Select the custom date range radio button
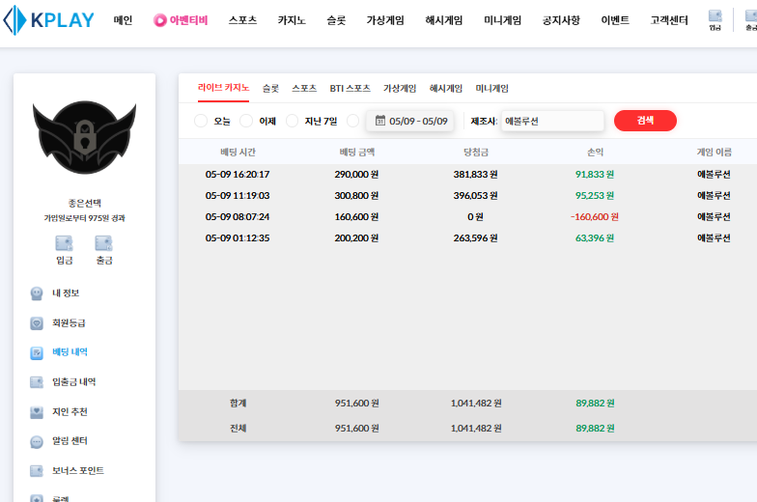This screenshot has height=502, width=757. coord(353,121)
